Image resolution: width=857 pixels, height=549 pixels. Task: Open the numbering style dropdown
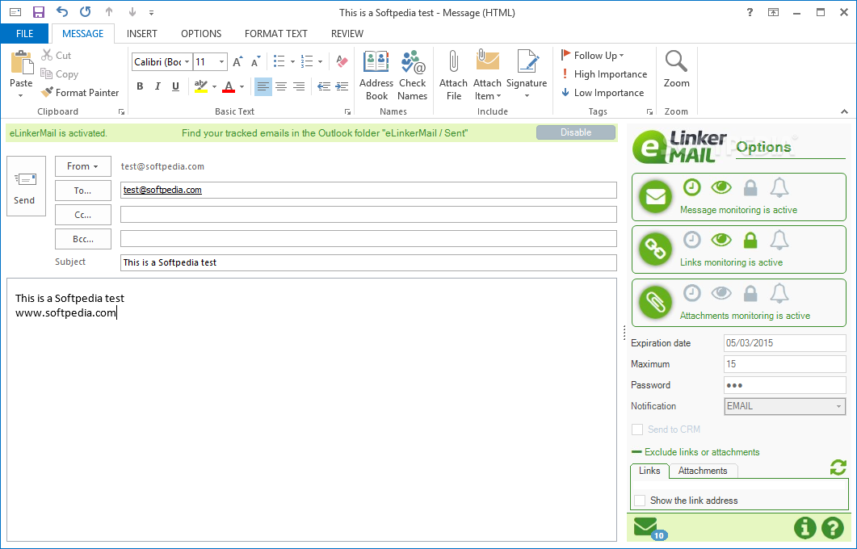[x=321, y=61]
